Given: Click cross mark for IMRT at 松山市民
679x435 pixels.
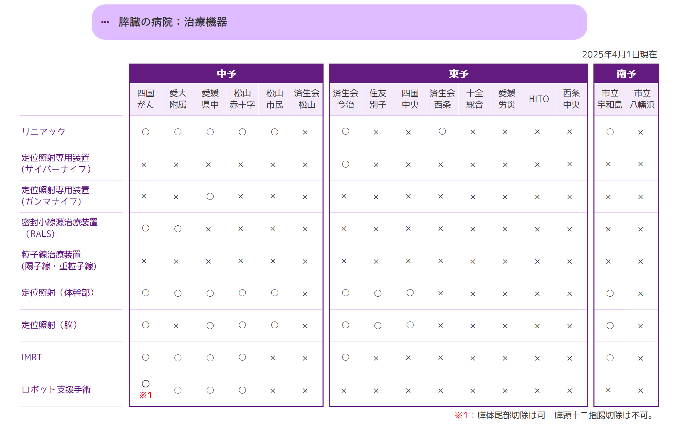Looking at the screenshot, I should click(x=273, y=358).
